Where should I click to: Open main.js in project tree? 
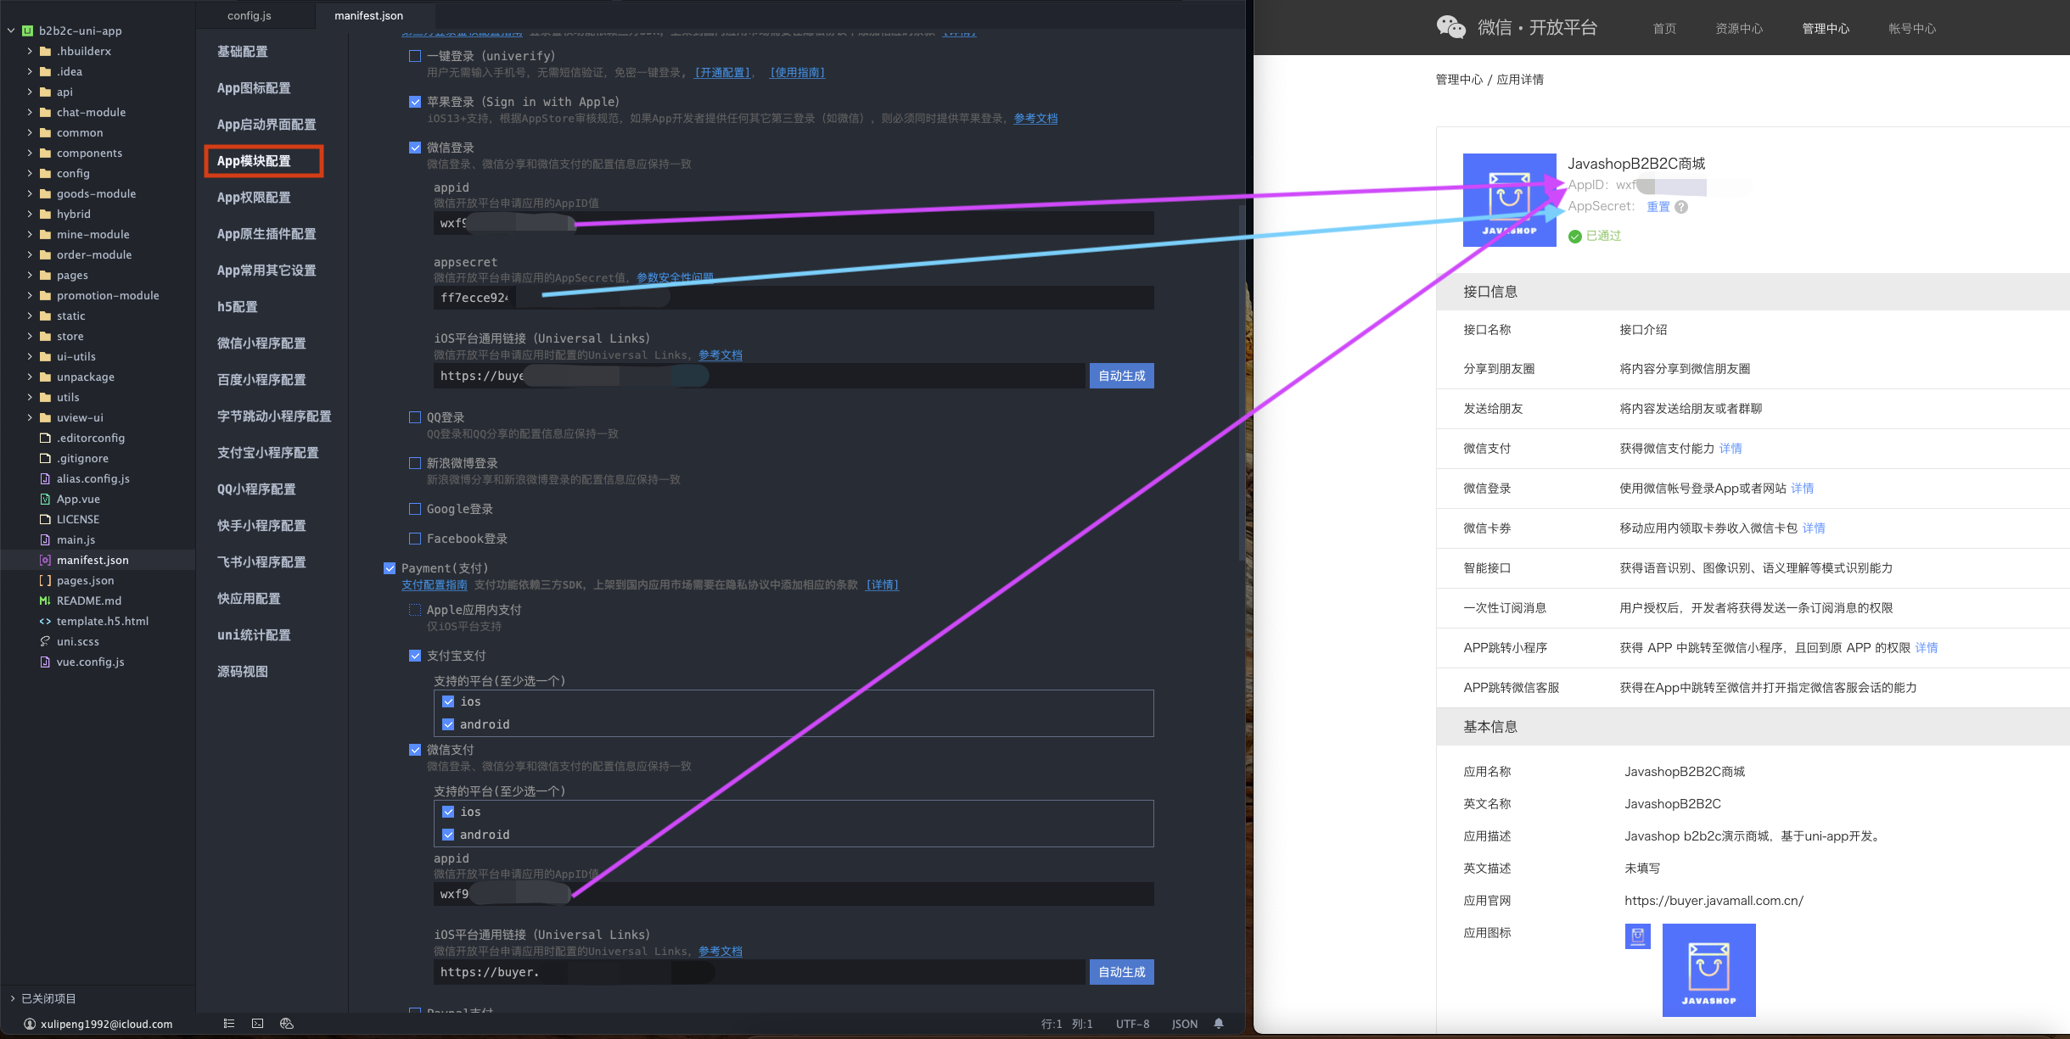pyautogui.click(x=76, y=539)
